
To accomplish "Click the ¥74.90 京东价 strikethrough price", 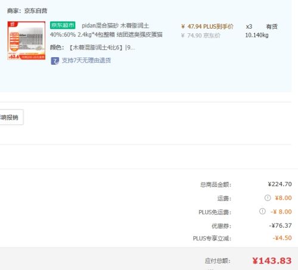I will [x=201, y=36].
